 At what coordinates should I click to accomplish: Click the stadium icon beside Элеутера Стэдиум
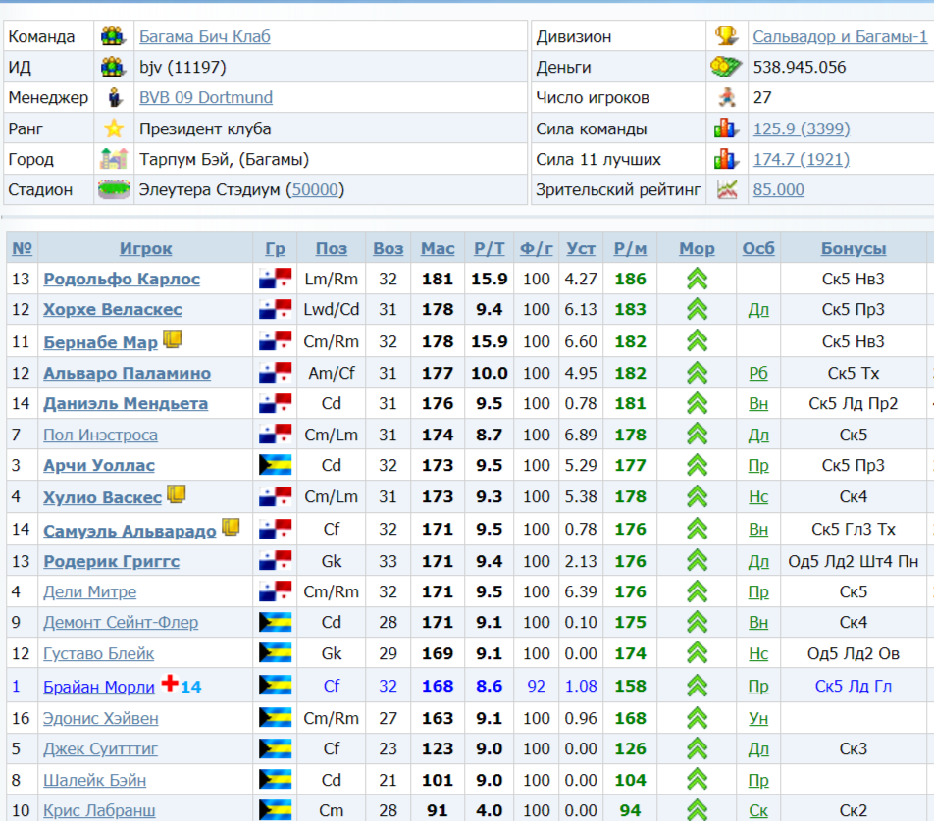pos(114,189)
